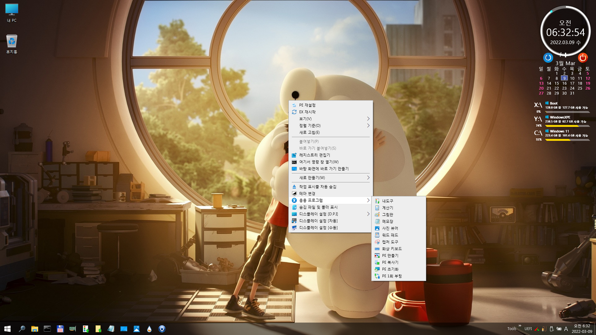Image resolution: width=596 pixels, height=335 pixels.
Task: Expand the 보기(V) submenu
Action: (x=331, y=119)
